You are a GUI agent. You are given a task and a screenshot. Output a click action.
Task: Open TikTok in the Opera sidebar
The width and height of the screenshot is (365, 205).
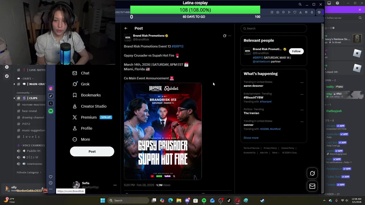51,96
